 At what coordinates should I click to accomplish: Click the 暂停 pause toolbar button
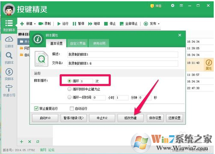[x=78, y=24]
